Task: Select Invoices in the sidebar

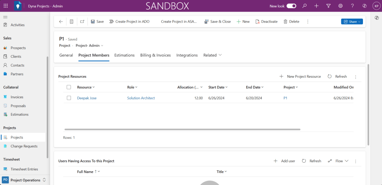Action: [17, 97]
